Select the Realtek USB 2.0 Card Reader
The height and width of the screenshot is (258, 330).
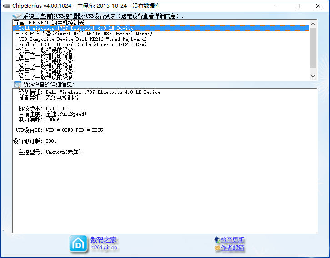(82, 44)
